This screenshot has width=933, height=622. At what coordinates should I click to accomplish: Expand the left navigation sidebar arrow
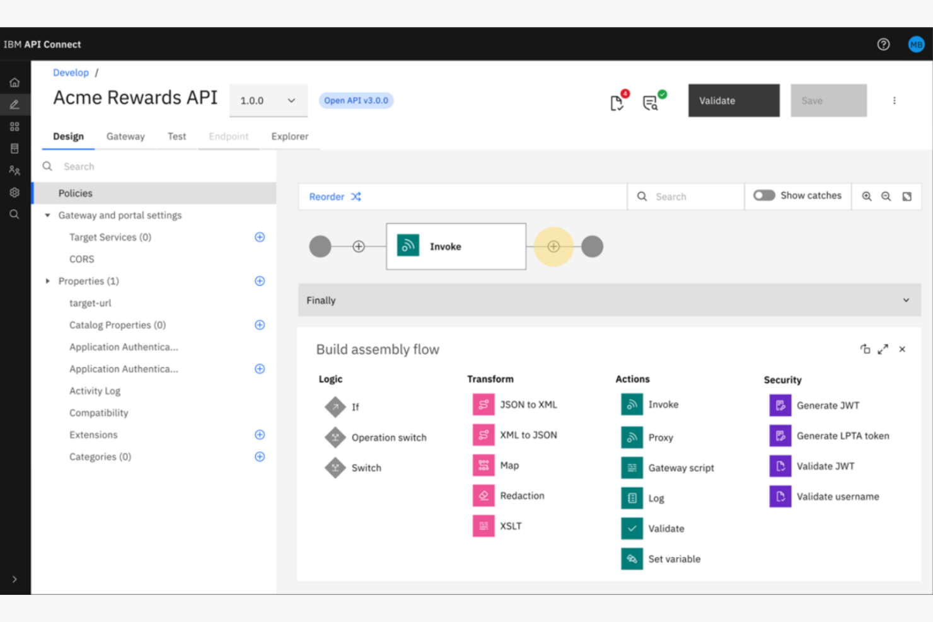[14, 579]
